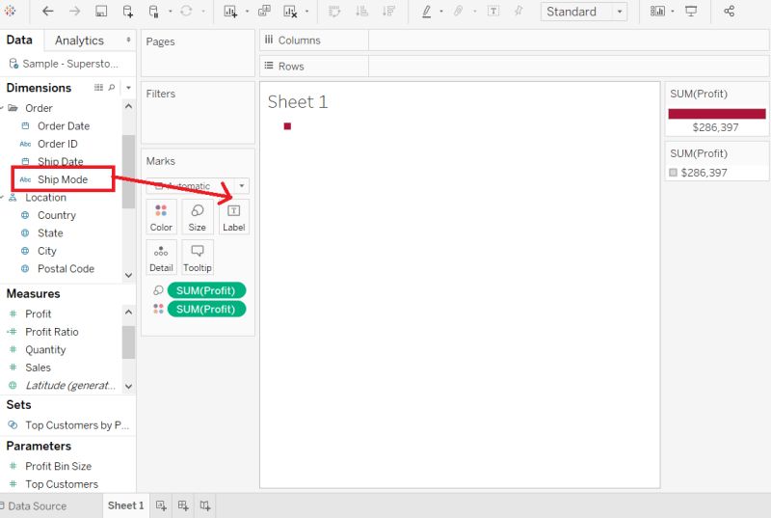Collapse the Location hierarchy
This screenshot has height=518, width=771.
click(x=3, y=197)
